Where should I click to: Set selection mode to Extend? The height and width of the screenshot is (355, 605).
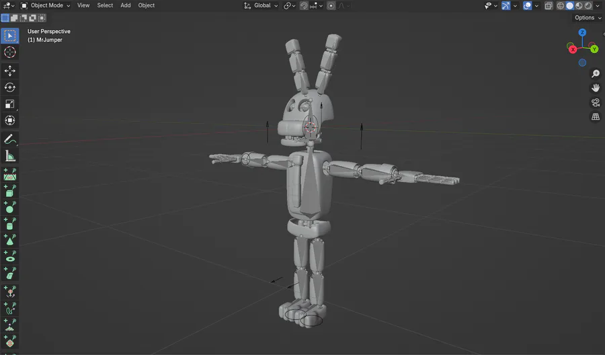[14, 17]
